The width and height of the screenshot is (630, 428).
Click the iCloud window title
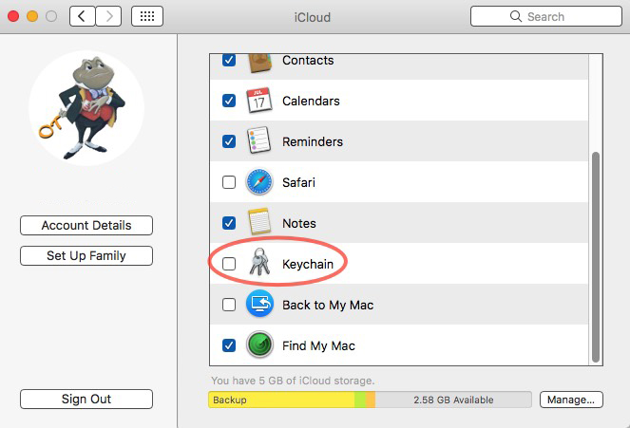coord(313,17)
